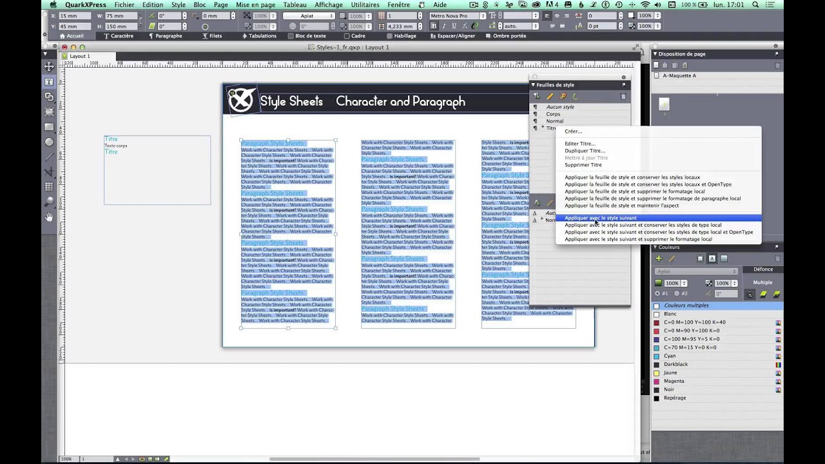
Task: Select the Item mover tool
Action: 49,67
